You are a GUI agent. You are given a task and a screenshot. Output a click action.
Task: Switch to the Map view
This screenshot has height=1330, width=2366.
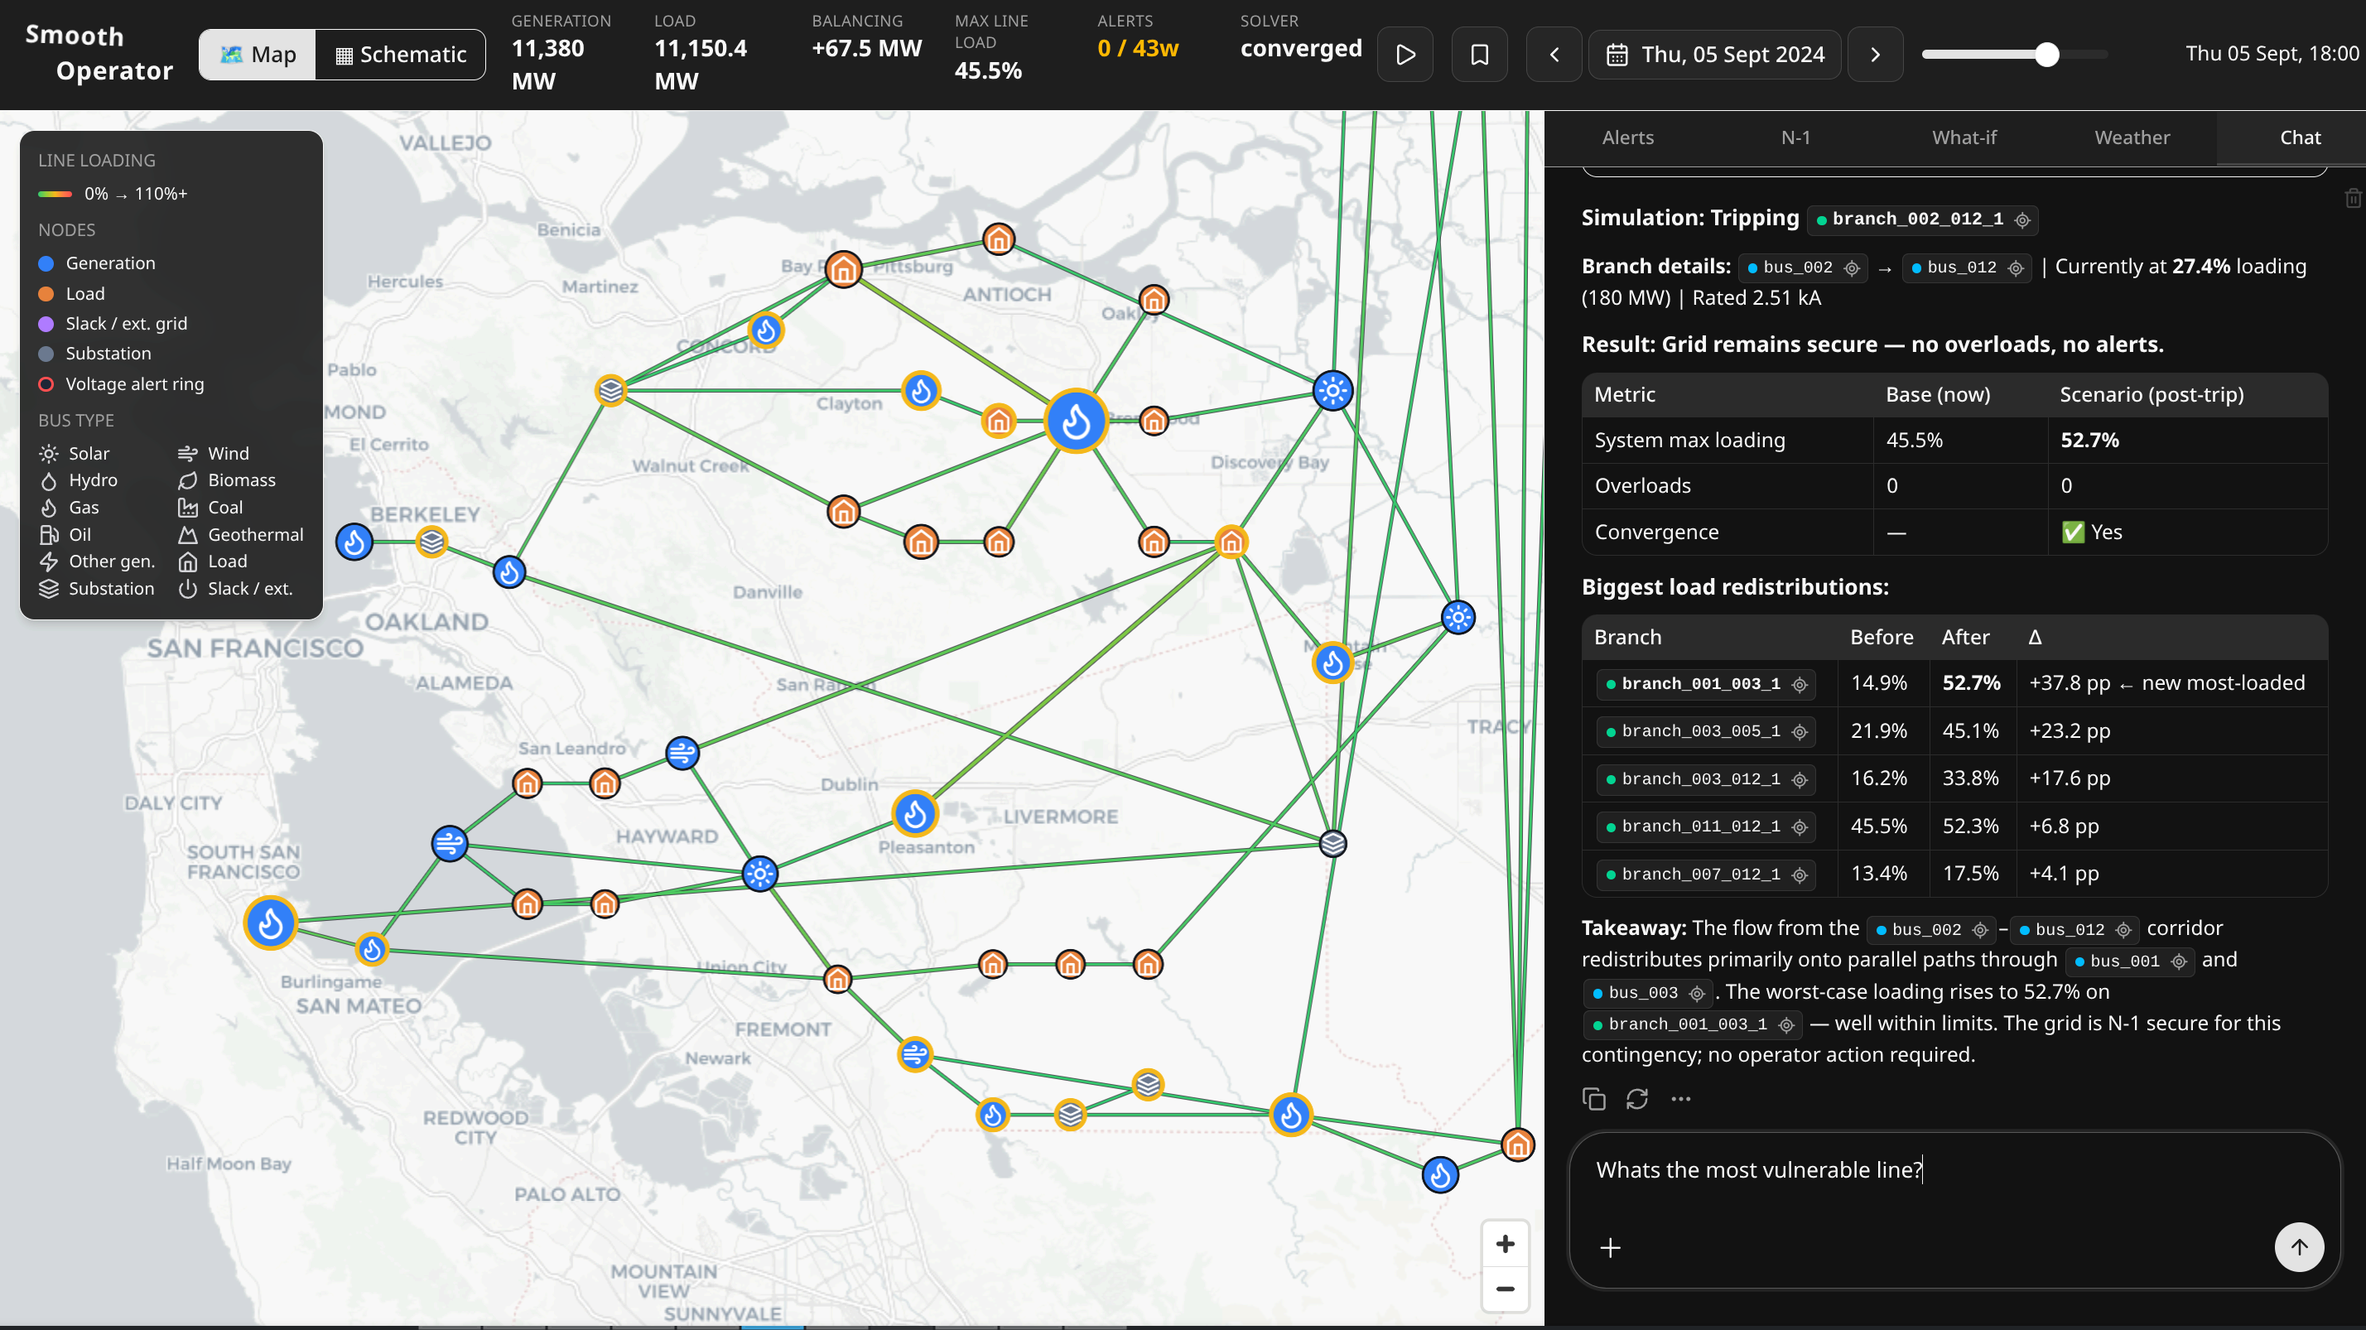258,55
